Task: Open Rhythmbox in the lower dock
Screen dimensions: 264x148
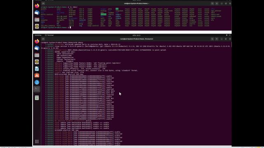Action: point(37,62)
